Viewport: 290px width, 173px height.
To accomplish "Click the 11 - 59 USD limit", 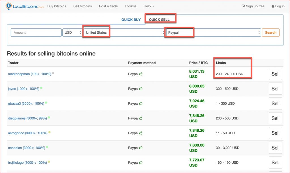I will point(225,133).
